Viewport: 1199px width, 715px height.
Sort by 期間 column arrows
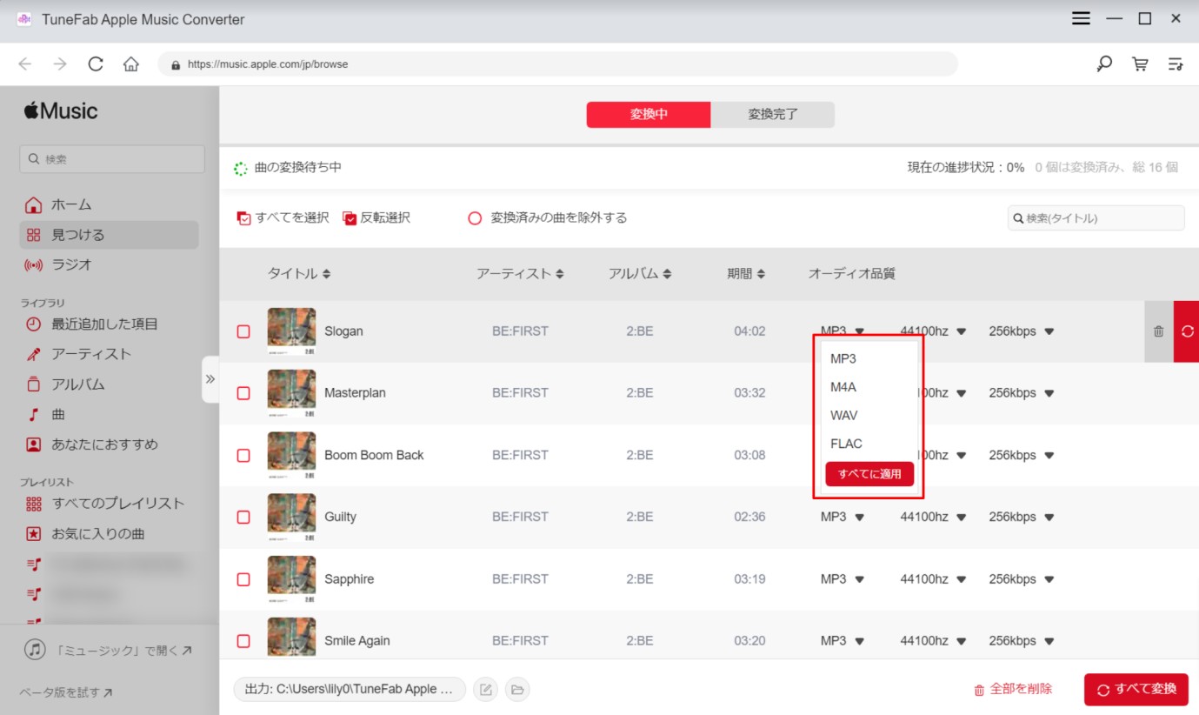point(761,274)
